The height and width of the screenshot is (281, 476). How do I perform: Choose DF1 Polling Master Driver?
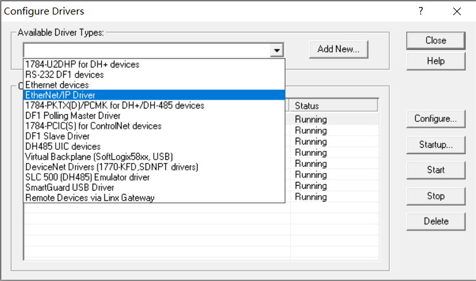[x=73, y=116]
